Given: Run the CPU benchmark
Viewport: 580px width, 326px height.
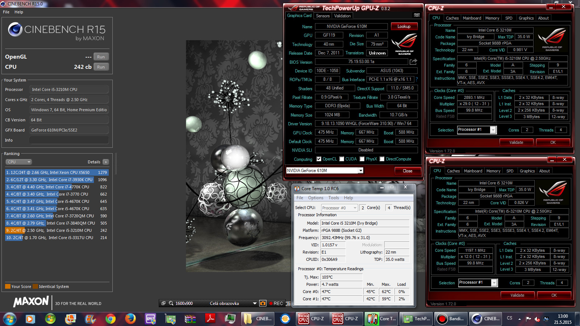Looking at the screenshot, I should (x=101, y=67).
